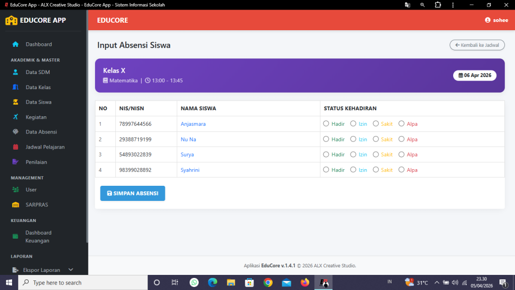Click the EDUCORE header title
The image size is (515, 290).
(x=112, y=20)
